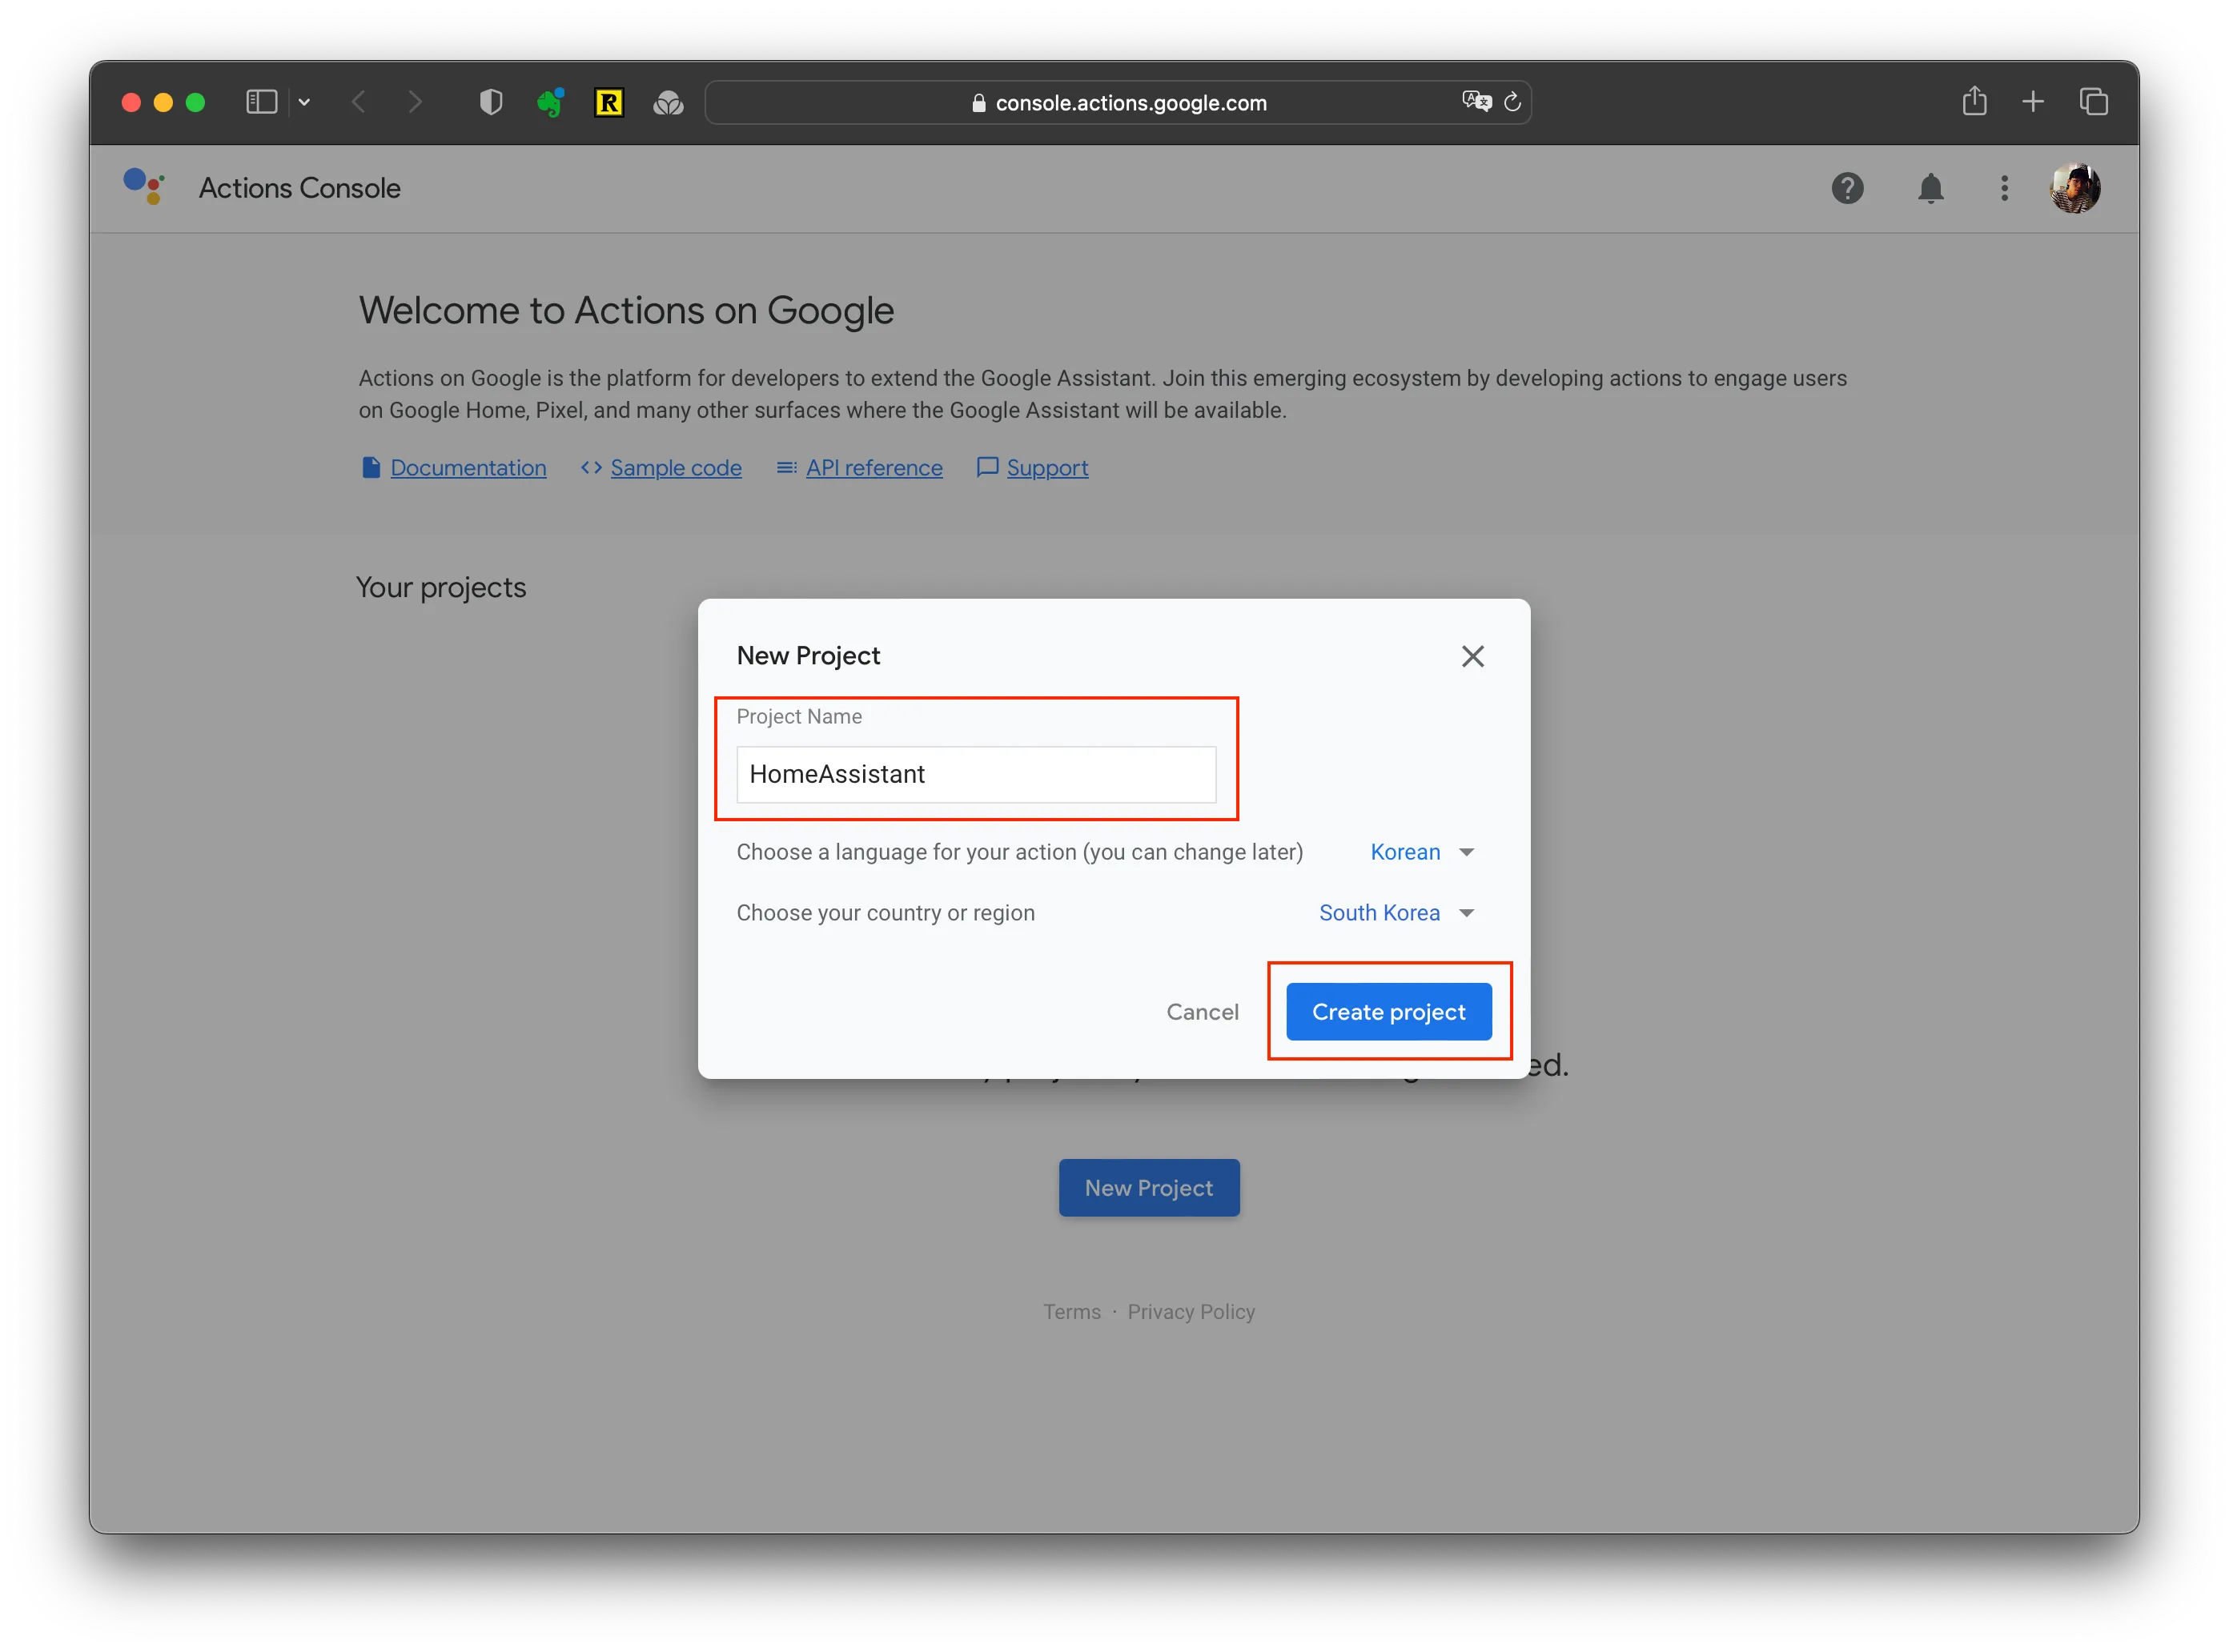Go back with the back arrow

358,102
